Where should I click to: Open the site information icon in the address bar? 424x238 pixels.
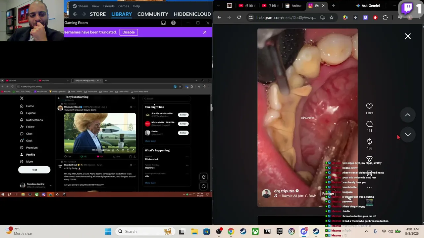tap(251, 18)
